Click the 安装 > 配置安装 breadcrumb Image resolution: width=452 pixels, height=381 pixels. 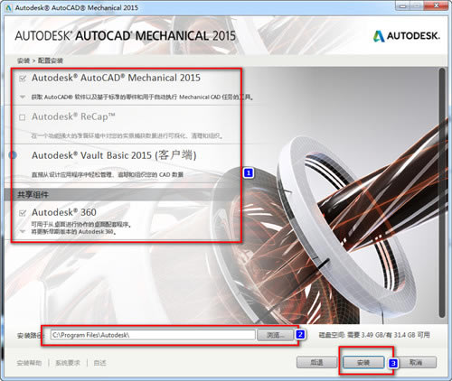40,60
